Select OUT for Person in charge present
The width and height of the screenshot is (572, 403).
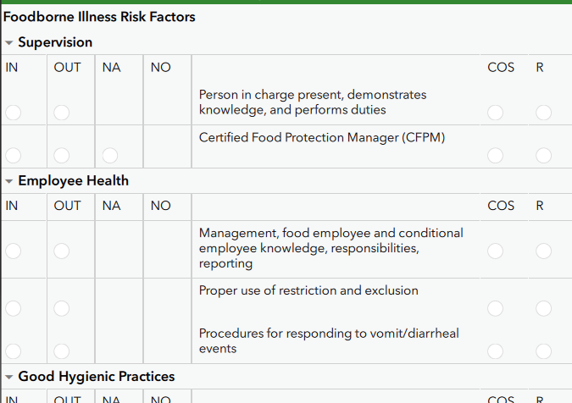click(x=61, y=113)
